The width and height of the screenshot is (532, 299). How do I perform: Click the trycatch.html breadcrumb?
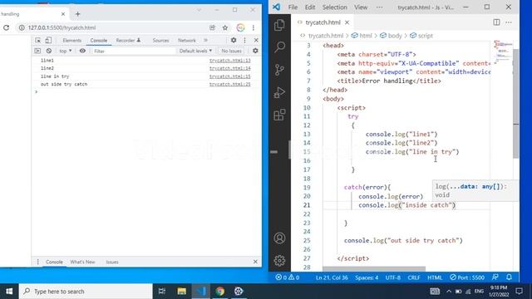[x=322, y=36]
